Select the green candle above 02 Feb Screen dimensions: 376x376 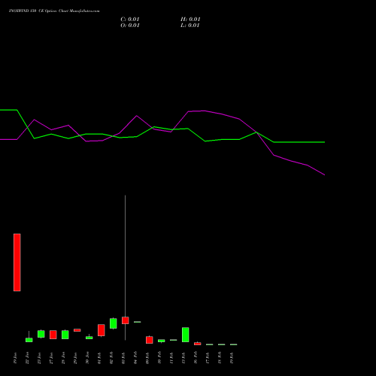tap(114, 323)
